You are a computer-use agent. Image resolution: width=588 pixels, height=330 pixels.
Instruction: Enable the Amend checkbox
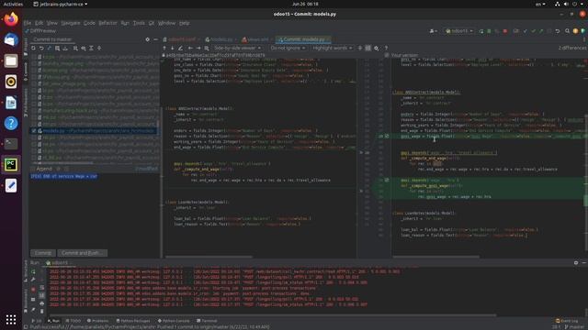pos(33,169)
